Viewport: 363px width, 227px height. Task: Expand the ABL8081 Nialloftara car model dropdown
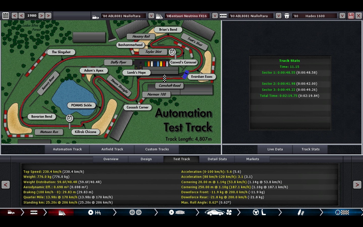(x=151, y=16)
